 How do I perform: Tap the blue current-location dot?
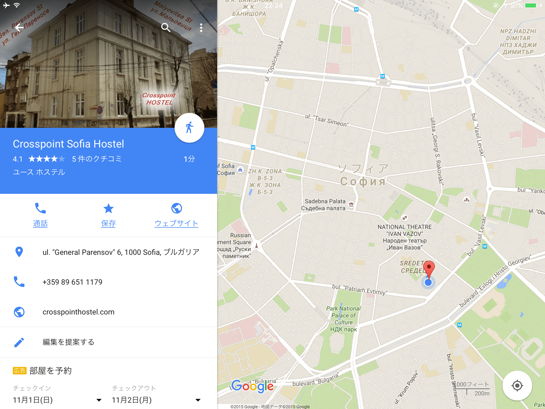click(x=428, y=283)
